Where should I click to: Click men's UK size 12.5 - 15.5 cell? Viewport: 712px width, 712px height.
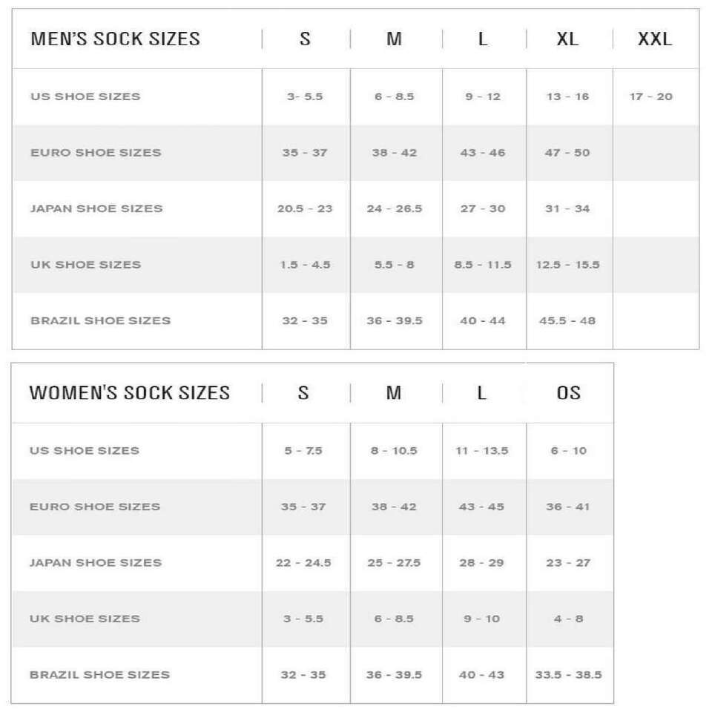(567, 265)
